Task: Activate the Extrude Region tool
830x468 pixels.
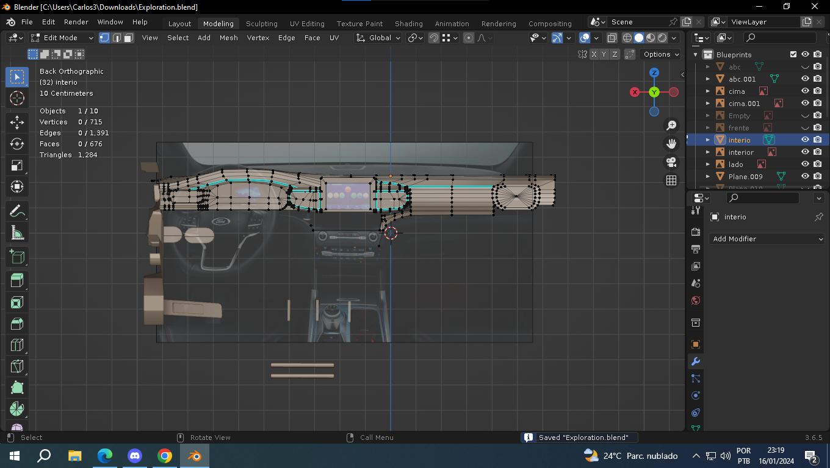Action: (x=17, y=280)
